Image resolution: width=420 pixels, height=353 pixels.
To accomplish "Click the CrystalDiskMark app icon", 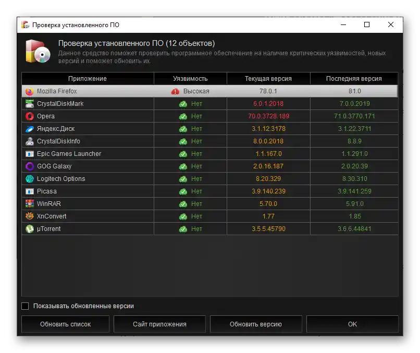I will click(30, 104).
